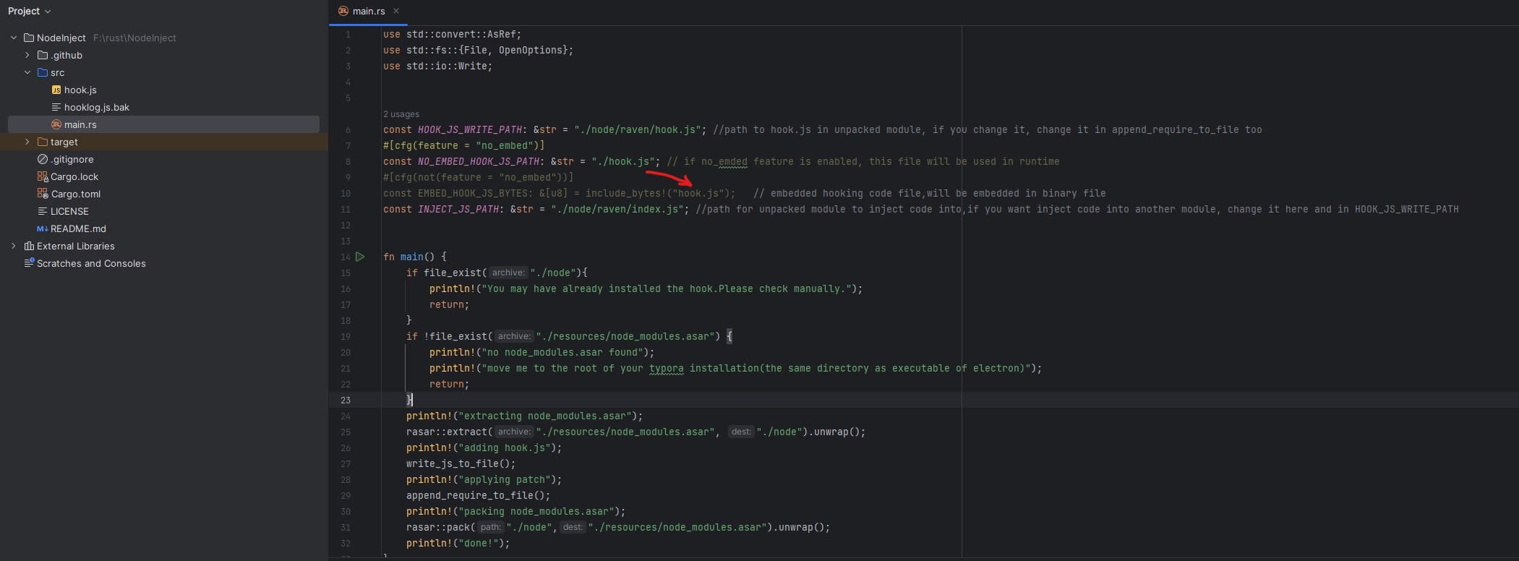Open .gitignore file
This screenshot has height=561, width=1519.
[x=72, y=159]
